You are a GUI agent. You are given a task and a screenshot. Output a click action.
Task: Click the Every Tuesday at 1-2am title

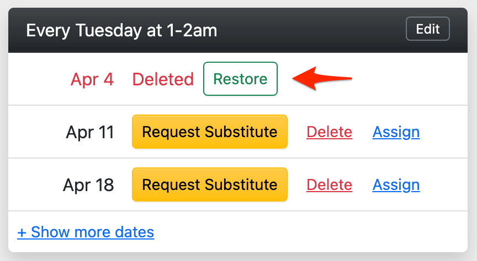[x=121, y=30]
